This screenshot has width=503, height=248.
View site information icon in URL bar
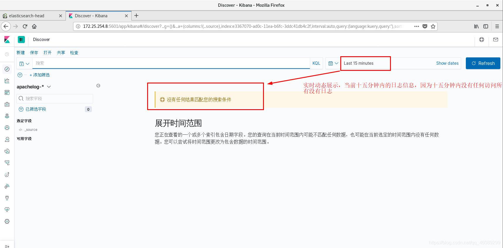pyautogui.click(x=78, y=26)
